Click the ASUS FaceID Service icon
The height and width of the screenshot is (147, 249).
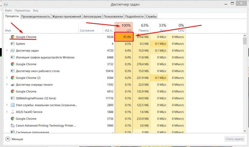pyautogui.click(x=12, y=112)
